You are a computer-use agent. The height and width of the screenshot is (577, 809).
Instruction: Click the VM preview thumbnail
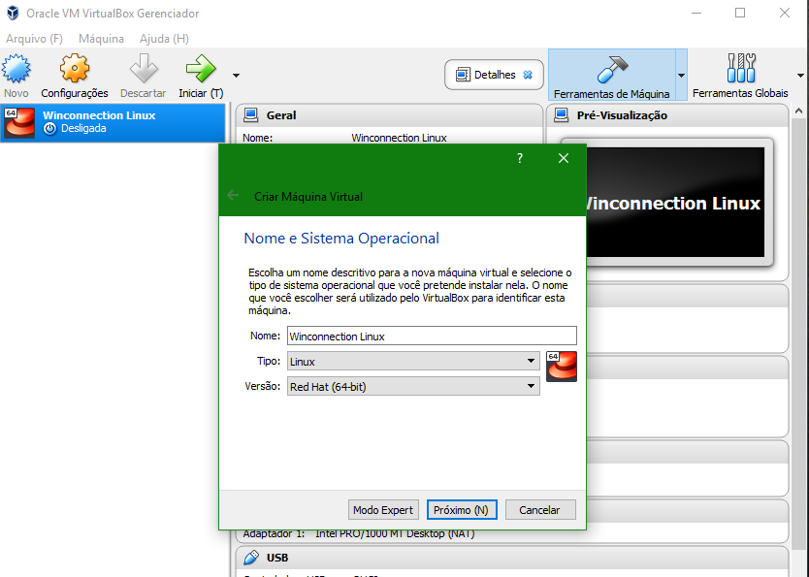pos(675,202)
